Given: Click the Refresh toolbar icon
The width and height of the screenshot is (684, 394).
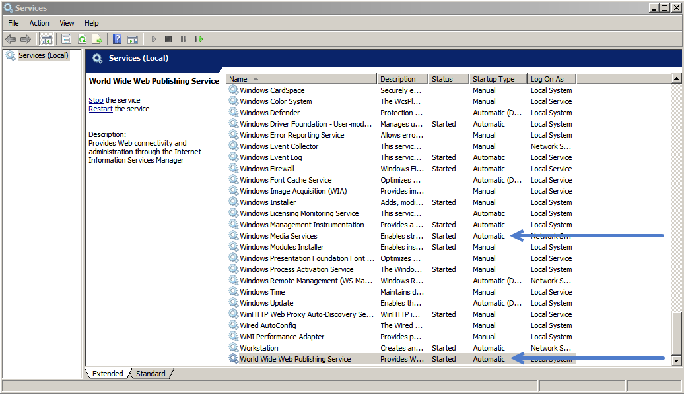Looking at the screenshot, I should coord(82,39).
